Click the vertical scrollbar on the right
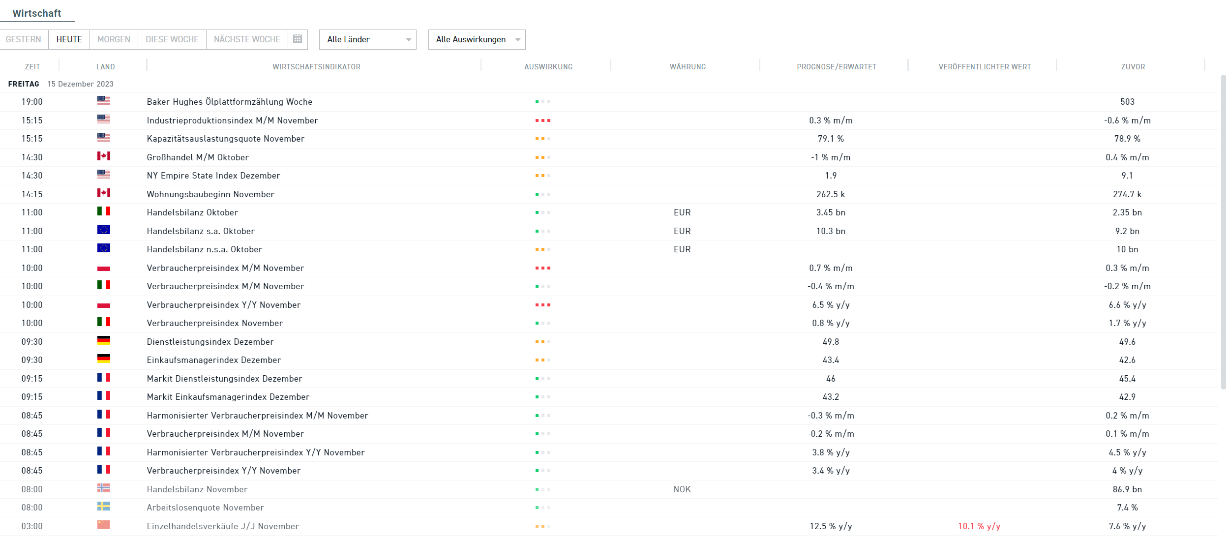 [1223, 231]
